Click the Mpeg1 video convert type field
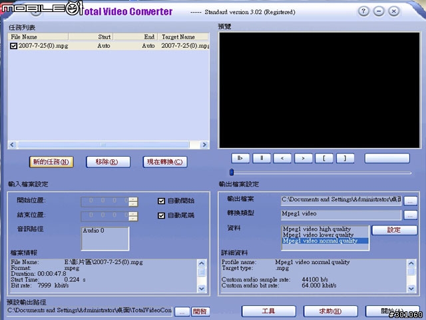This screenshot has height=320, width=426. 341,215
